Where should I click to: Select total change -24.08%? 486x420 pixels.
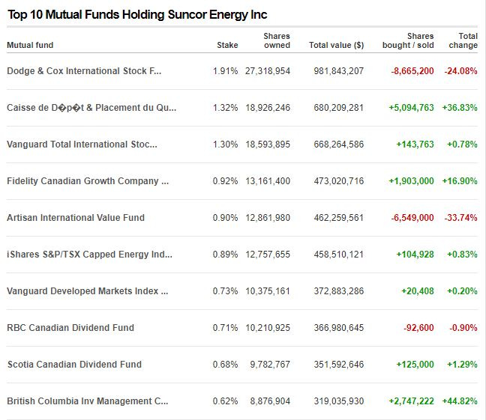pyautogui.click(x=461, y=71)
